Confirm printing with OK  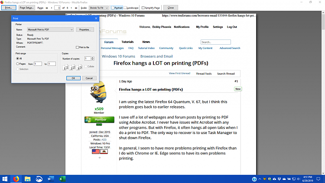[x=73, y=78]
